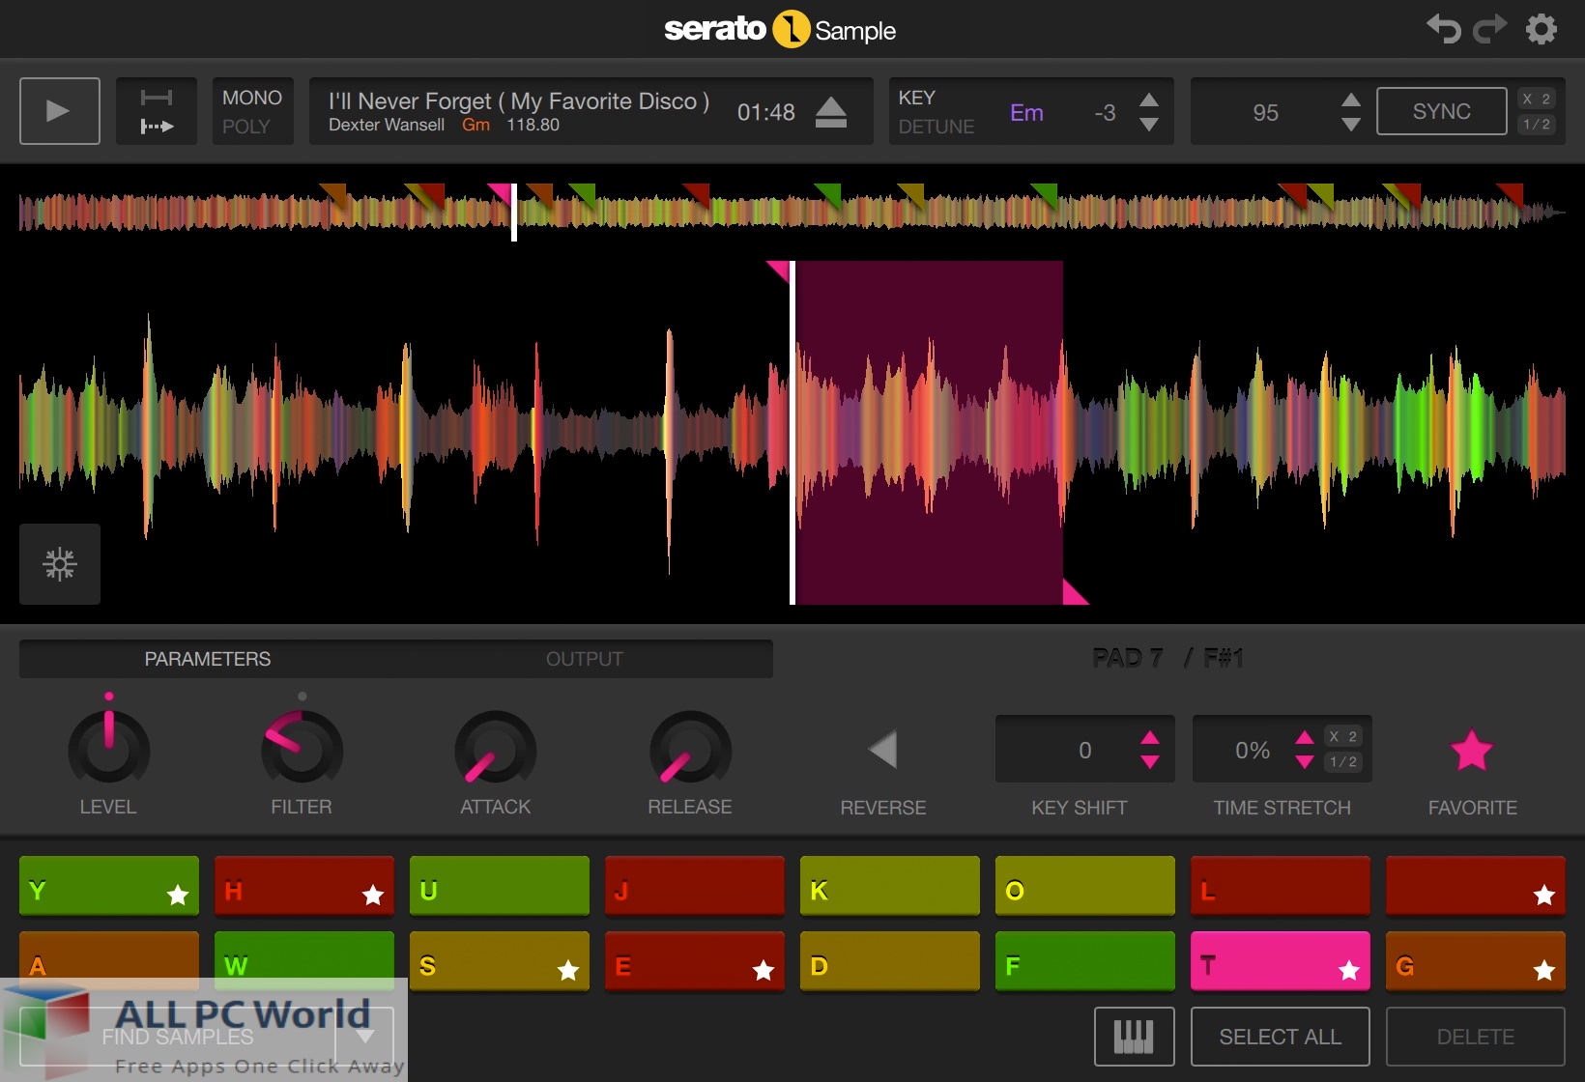Decrease pad KEY SHIFT with pink down arrow
The height and width of the screenshot is (1082, 1585).
tap(1150, 762)
